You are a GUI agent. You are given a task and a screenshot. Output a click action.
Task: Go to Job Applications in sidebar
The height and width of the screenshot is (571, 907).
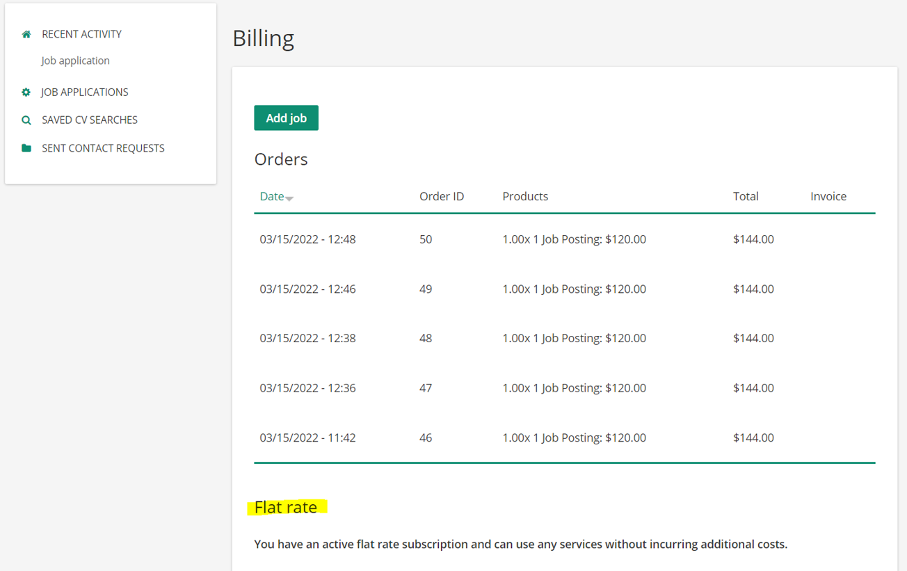84,92
